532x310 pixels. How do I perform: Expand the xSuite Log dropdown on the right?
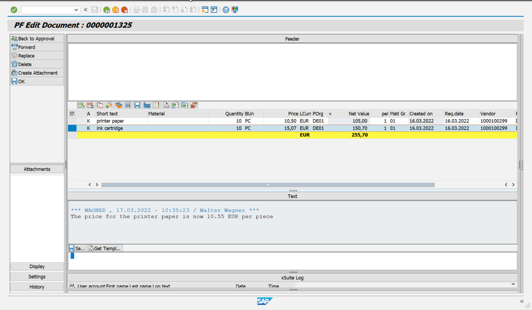click(x=513, y=284)
